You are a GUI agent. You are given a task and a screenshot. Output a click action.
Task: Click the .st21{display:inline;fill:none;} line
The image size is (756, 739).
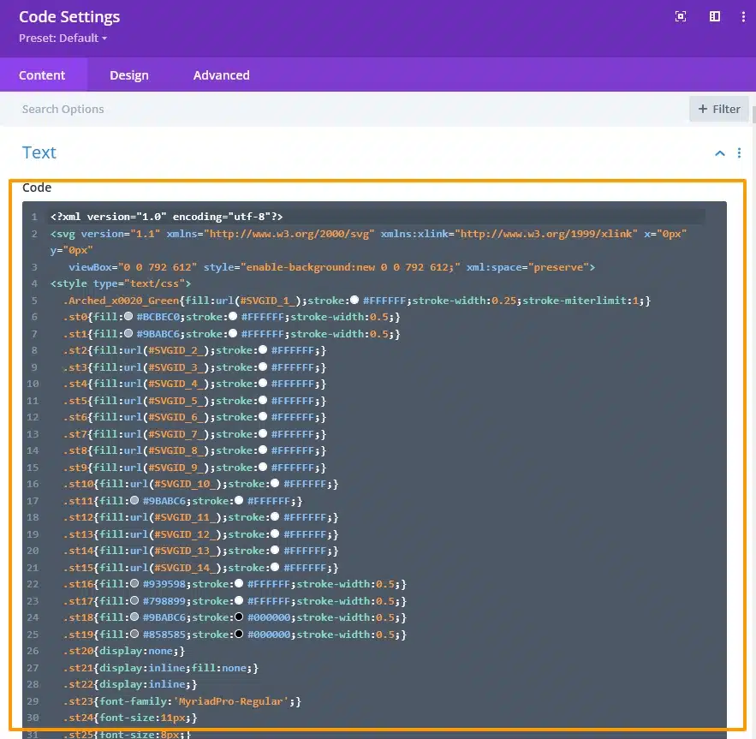click(161, 668)
